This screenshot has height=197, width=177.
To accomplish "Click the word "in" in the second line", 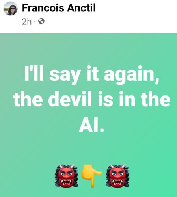I will [127, 99].
